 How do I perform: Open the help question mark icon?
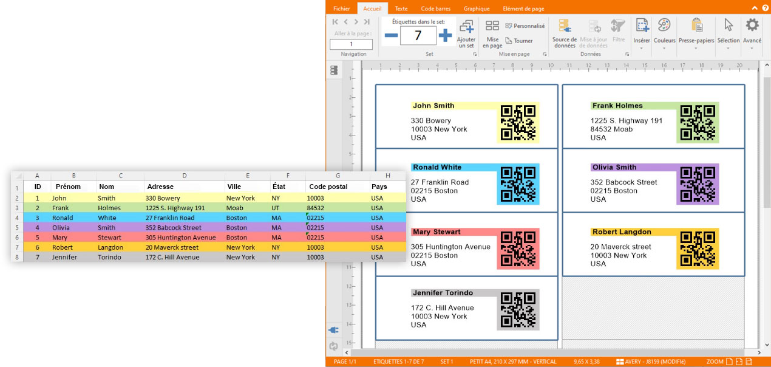click(x=764, y=8)
